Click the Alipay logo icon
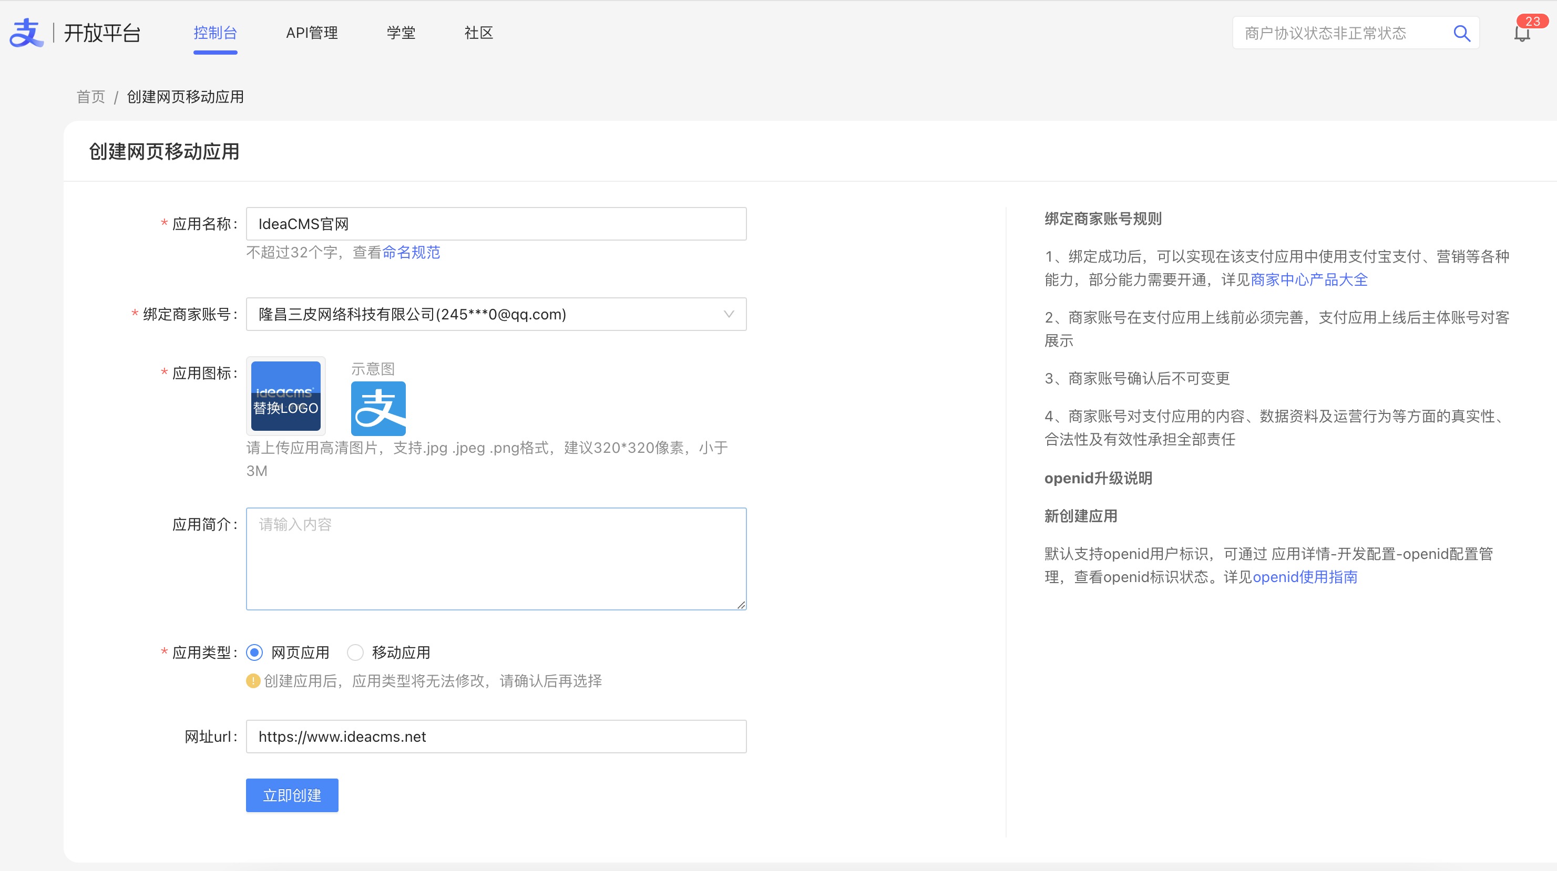Screen dimensions: 1557x871 click(x=27, y=33)
